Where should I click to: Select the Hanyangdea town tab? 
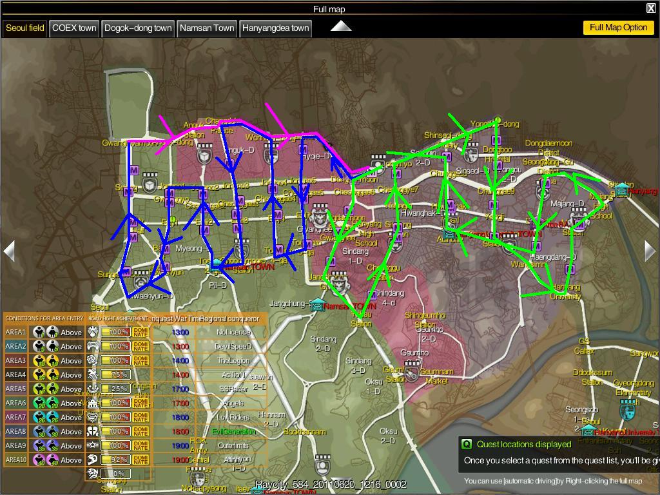click(x=276, y=28)
